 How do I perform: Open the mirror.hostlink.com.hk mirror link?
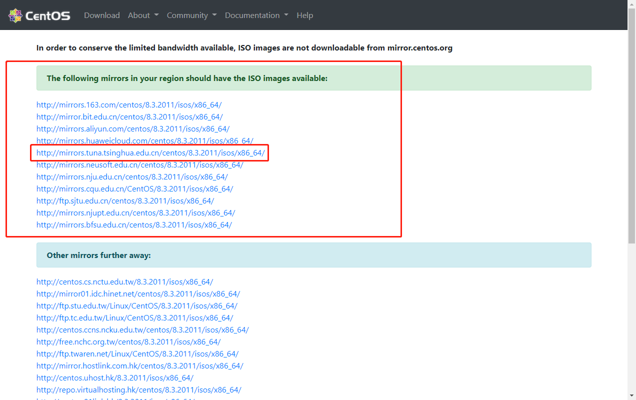coord(140,366)
